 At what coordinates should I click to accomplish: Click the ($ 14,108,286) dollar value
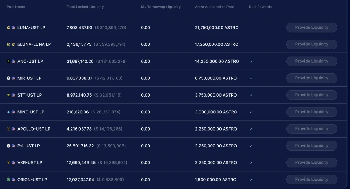pyautogui.click(x=108, y=129)
